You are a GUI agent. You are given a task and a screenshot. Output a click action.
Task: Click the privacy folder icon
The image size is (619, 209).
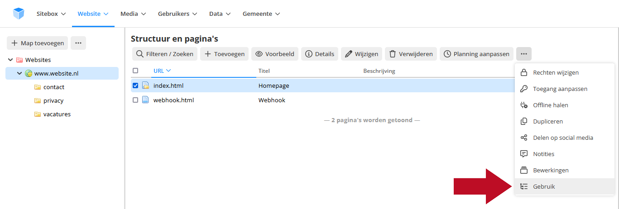click(x=38, y=100)
